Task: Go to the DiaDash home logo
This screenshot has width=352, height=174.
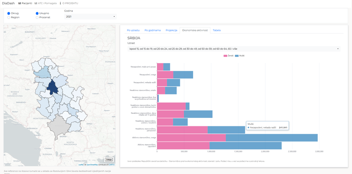Action: [8, 4]
